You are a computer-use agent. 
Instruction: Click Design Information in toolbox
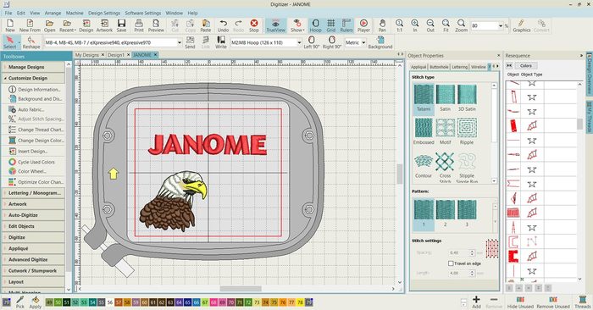tap(35, 90)
